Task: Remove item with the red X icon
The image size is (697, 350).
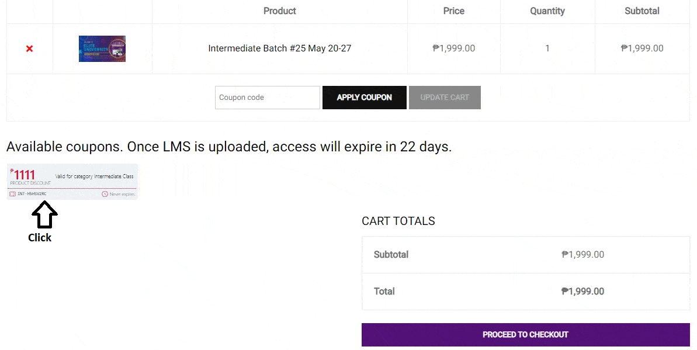Action: [x=29, y=48]
